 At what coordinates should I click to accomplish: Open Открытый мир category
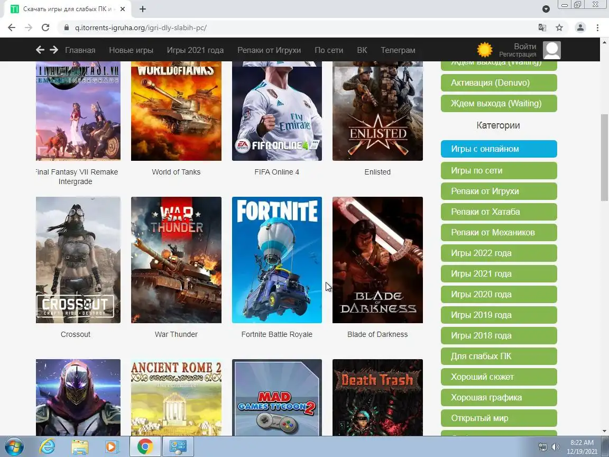click(499, 418)
